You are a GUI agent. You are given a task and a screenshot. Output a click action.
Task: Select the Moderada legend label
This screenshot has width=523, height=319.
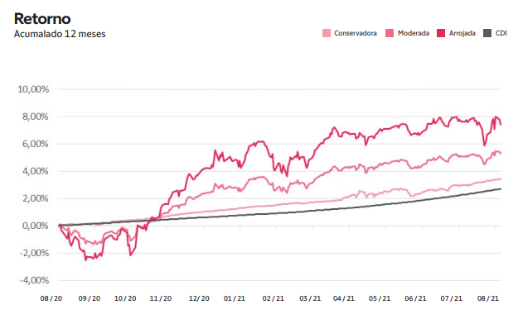(414, 33)
